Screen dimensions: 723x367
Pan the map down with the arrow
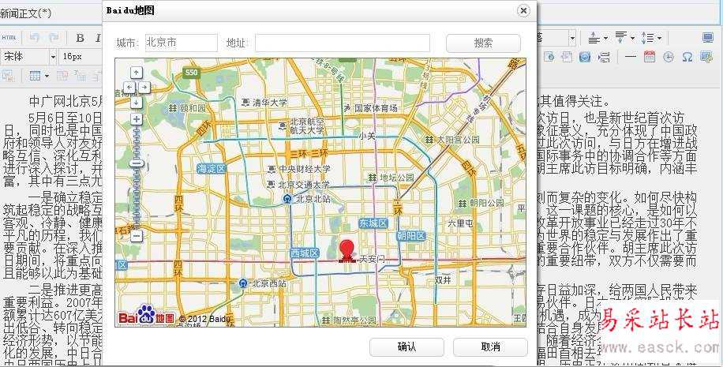coord(137,102)
